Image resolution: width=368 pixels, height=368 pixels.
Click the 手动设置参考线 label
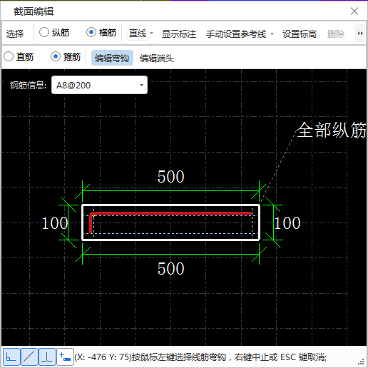click(236, 34)
